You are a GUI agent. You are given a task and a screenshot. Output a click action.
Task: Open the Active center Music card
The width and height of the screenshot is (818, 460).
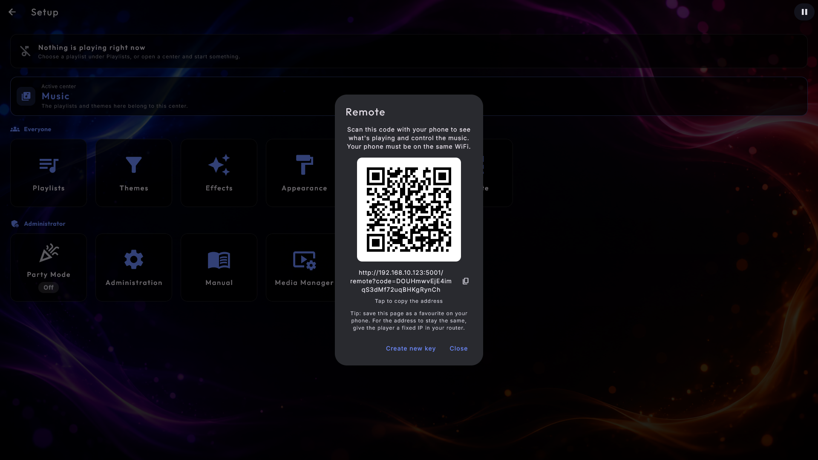409,96
